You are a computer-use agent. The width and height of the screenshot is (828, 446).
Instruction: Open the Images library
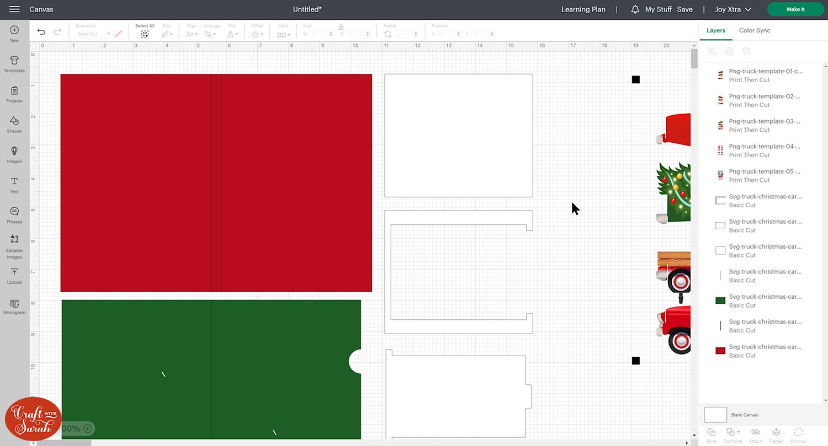pos(14,154)
